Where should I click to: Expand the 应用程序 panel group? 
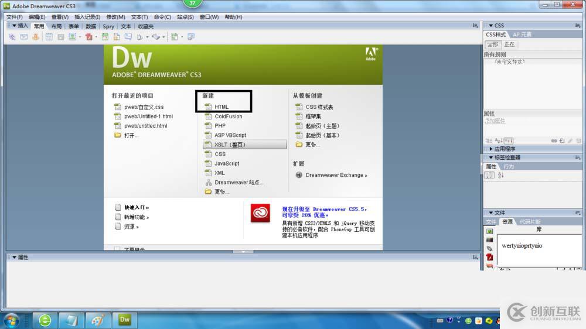[490, 149]
